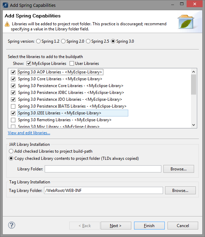Click the library list scroll up arrow

[193, 72]
